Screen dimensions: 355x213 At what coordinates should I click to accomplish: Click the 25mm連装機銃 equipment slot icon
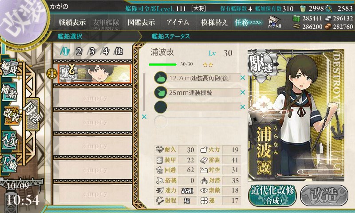[x=161, y=93]
